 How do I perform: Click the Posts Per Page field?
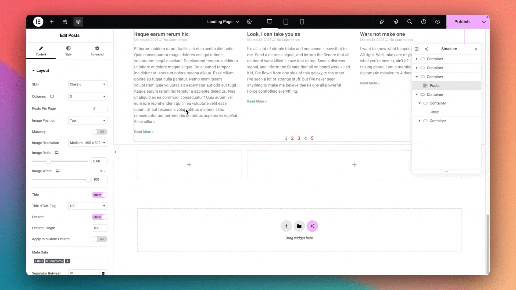[99, 108]
